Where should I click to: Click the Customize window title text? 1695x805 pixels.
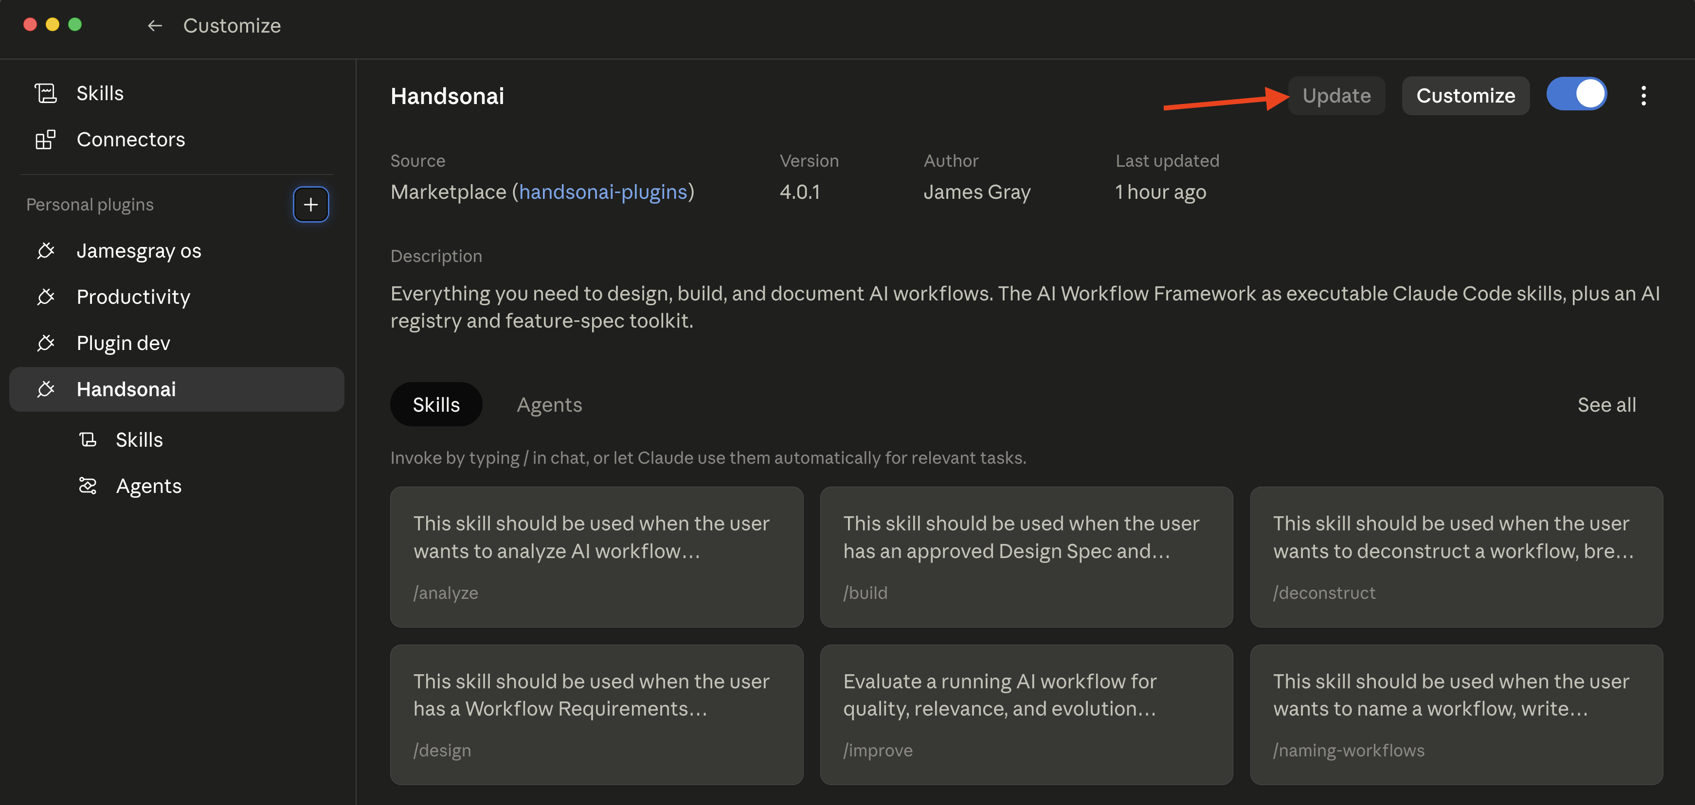click(x=232, y=26)
